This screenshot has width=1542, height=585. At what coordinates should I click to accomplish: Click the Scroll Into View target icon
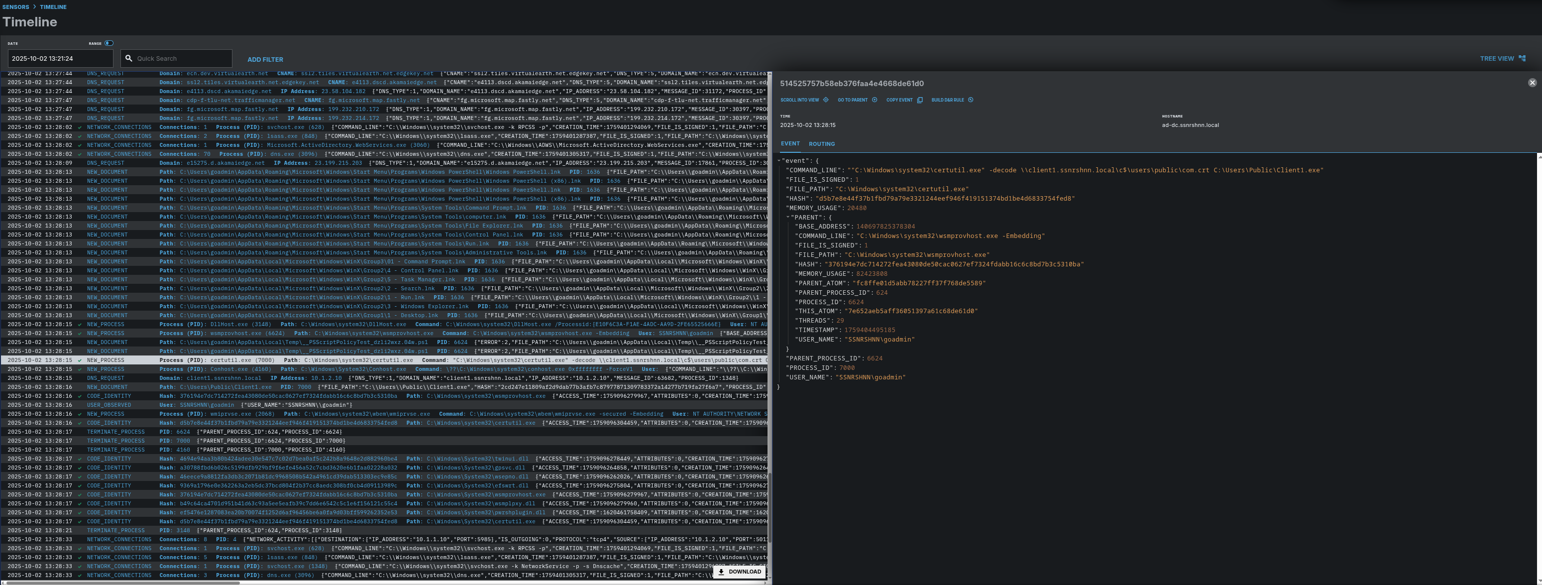(x=825, y=100)
